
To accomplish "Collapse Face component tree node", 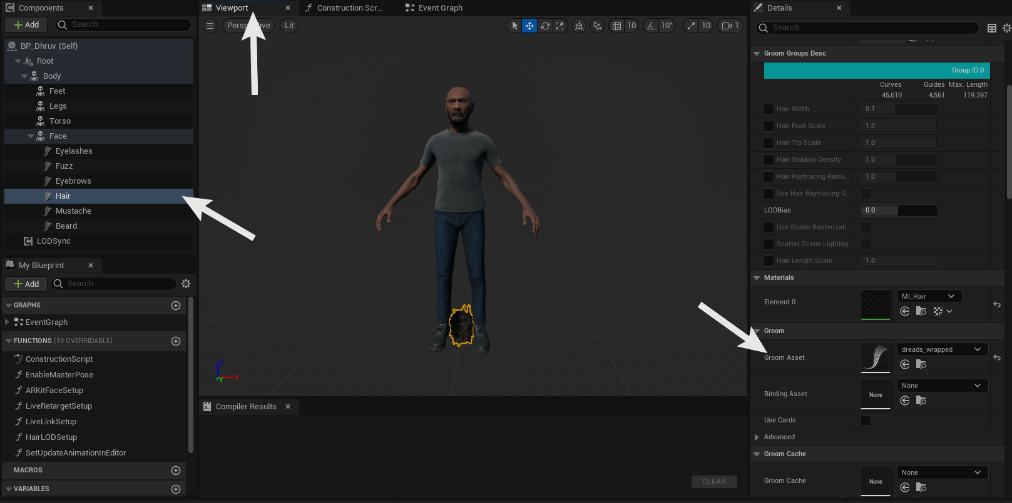I will [x=31, y=136].
